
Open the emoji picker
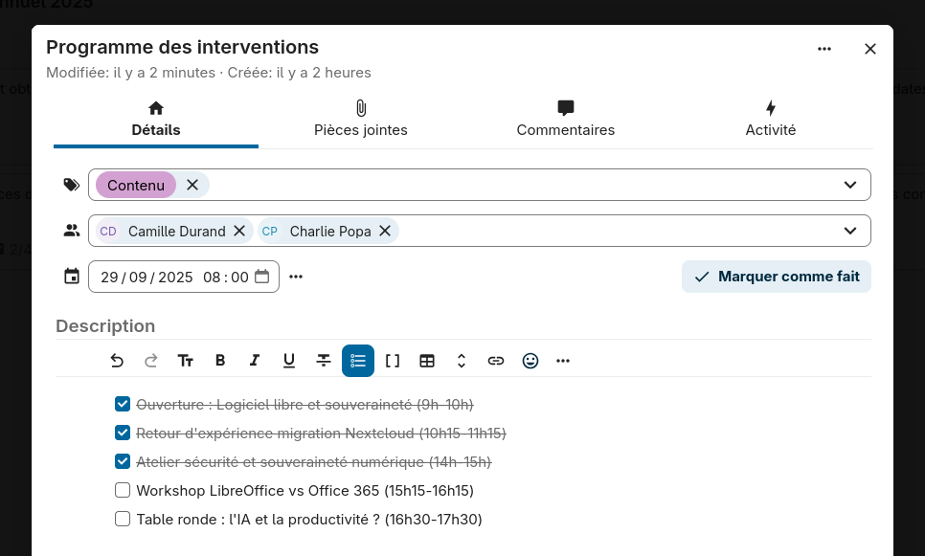pyautogui.click(x=530, y=361)
